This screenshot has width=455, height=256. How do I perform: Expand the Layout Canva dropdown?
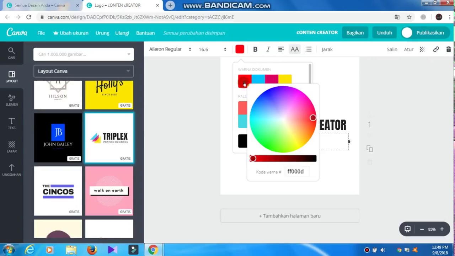[84, 71]
